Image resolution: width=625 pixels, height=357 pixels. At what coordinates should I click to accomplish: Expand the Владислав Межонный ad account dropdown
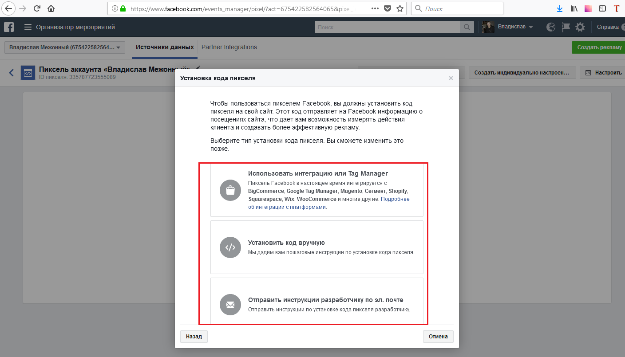[x=65, y=47]
